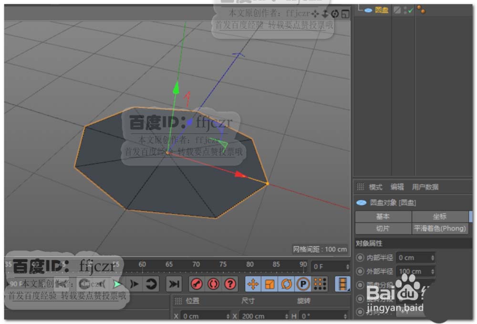The width and height of the screenshot is (477, 324).
Task: Toggle the parameter (P) keying icon
Action: [303, 284]
